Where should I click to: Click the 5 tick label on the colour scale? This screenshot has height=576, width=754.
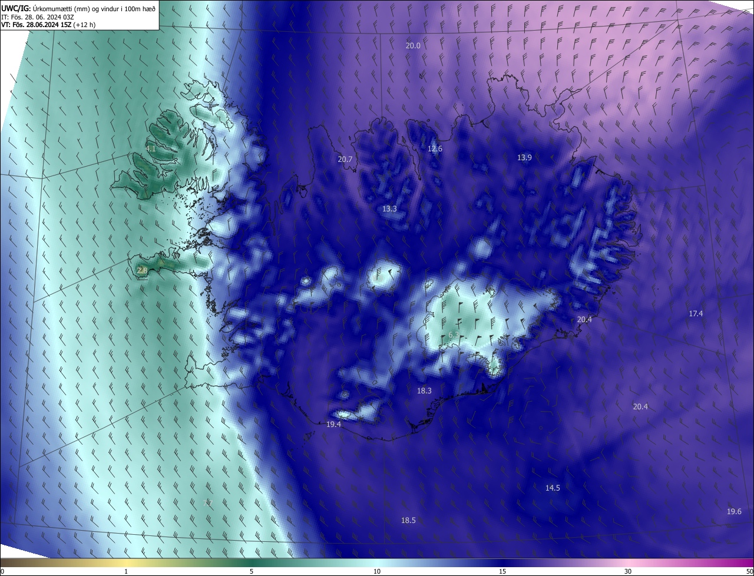[x=252, y=571]
